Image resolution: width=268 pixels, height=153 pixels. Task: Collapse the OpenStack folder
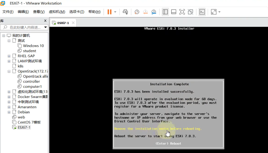[9, 71]
